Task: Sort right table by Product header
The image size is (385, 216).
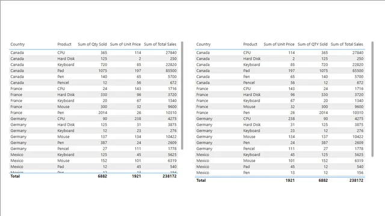Action: pyautogui.click(x=250, y=44)
